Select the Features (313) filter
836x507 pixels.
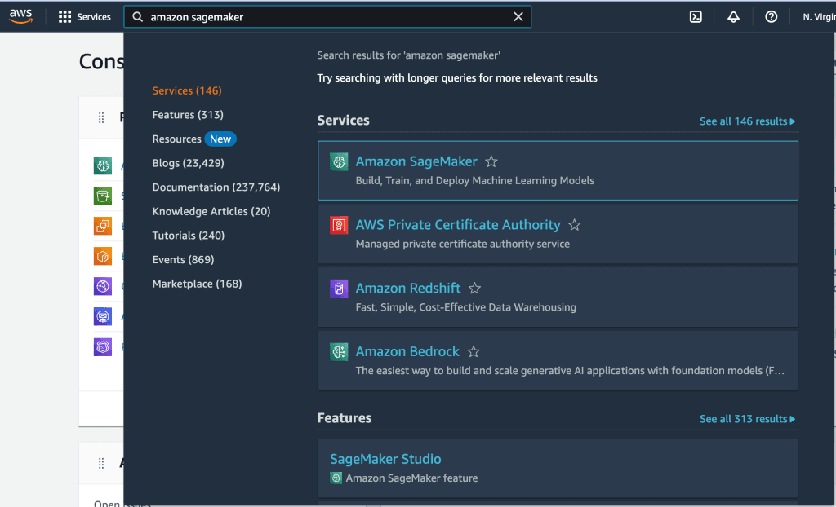188,114
